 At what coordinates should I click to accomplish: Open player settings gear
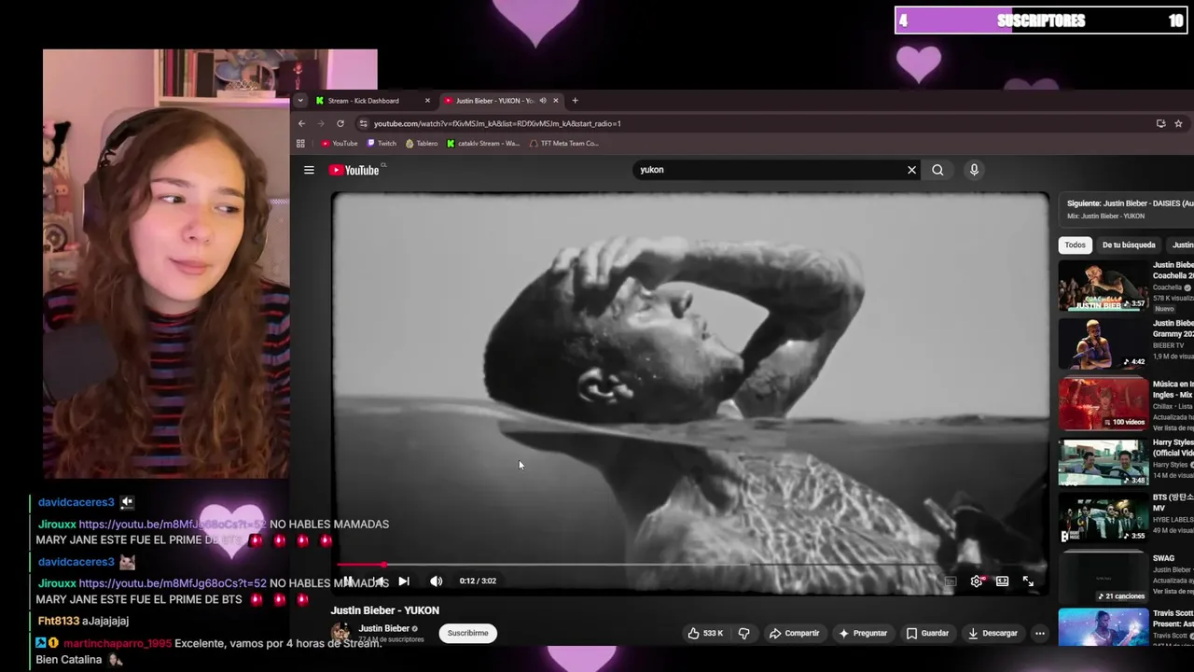coord(977,581)
